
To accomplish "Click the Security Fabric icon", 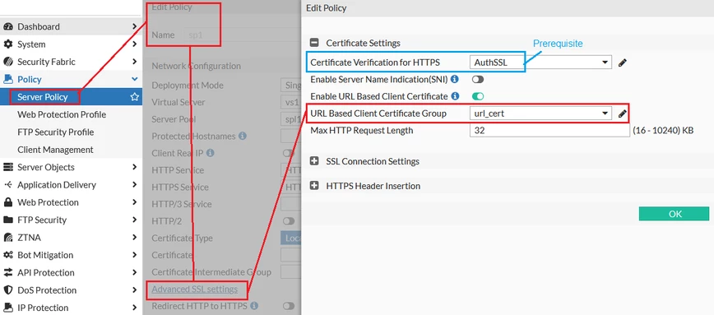I will click(8, 62).
